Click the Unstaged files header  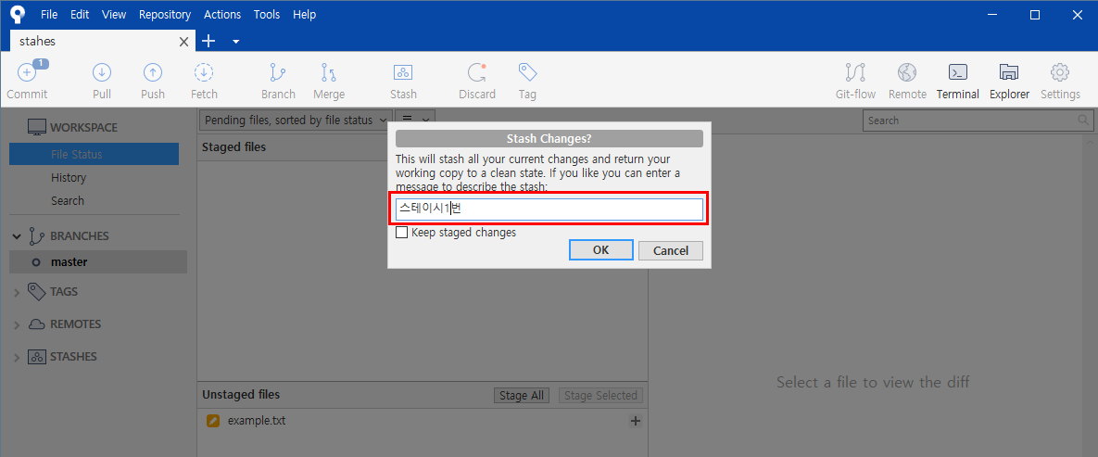click(241, 395)
